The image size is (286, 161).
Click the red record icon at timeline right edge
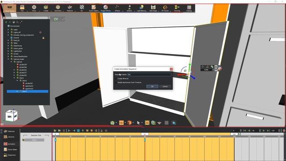click(x=284, y=131)
